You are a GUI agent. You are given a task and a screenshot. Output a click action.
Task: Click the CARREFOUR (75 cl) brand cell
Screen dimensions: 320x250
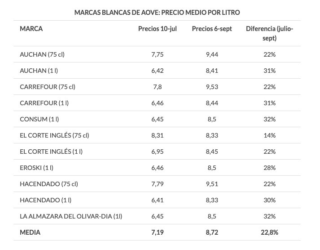(48, 87)
